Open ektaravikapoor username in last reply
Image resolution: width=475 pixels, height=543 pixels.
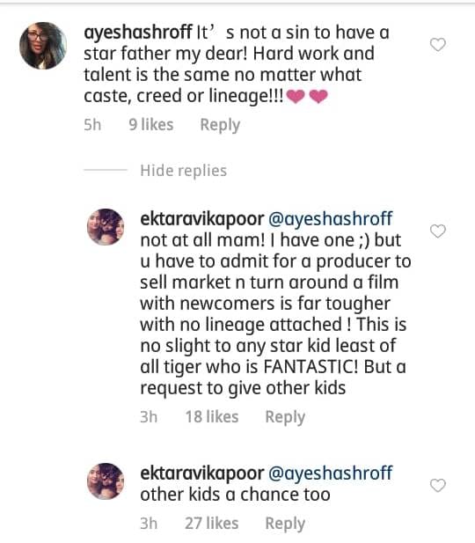202,473
